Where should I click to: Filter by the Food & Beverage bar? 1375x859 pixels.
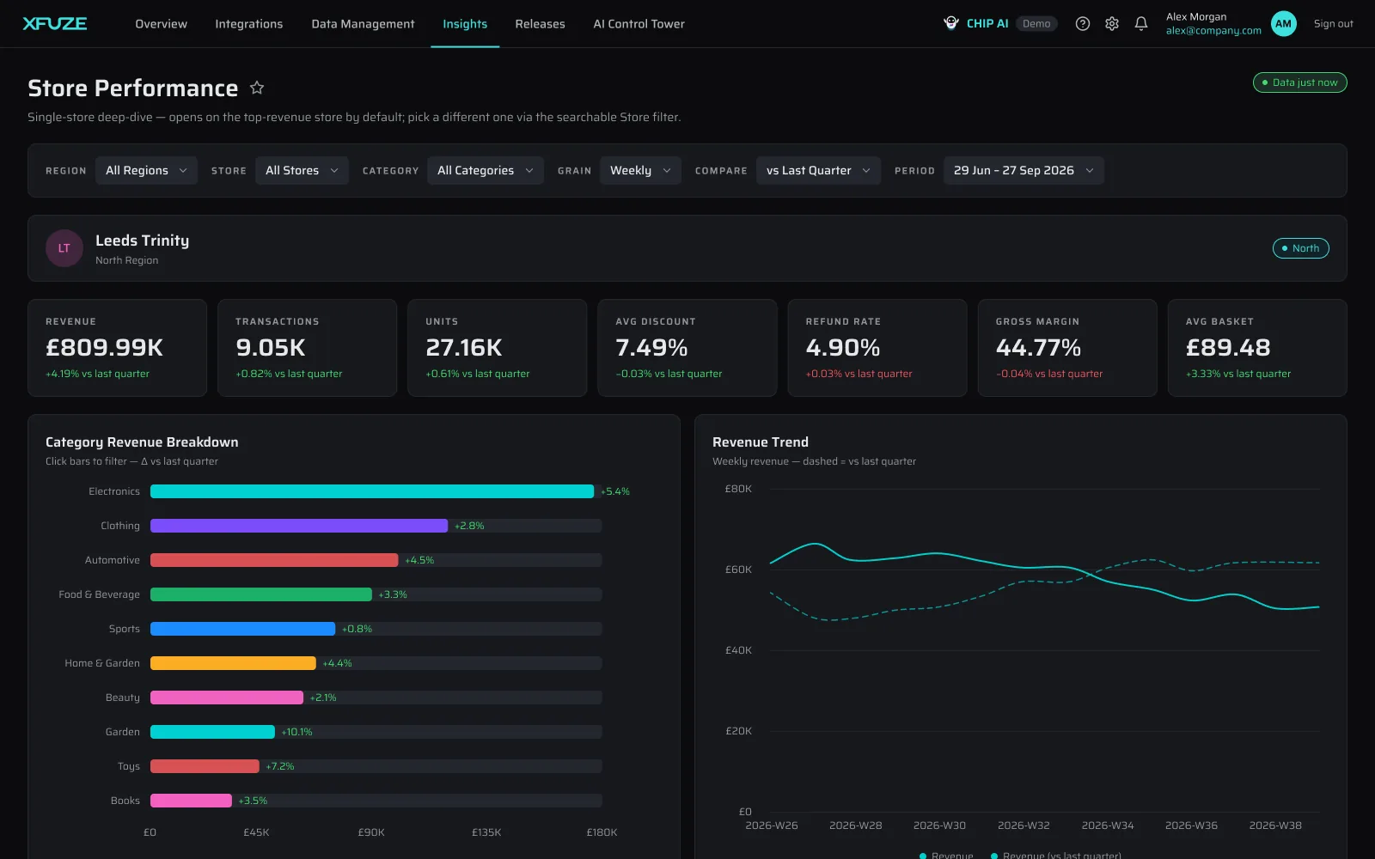pos(261,594)
